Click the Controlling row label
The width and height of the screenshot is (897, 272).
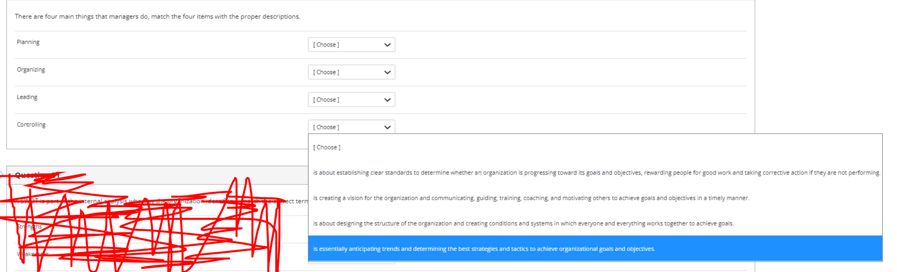tap(31, 125)
